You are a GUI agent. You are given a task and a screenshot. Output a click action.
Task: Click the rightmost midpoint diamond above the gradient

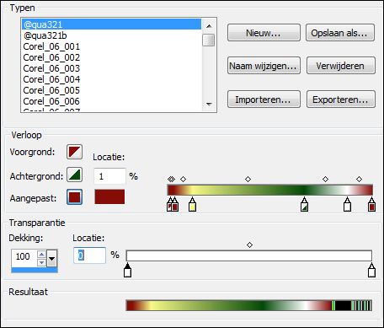pos(359,179)
